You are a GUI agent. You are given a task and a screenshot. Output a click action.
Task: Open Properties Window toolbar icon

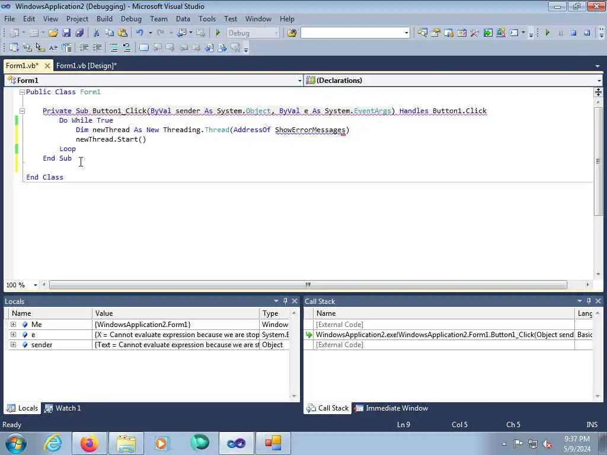click(x=436, y=33)
